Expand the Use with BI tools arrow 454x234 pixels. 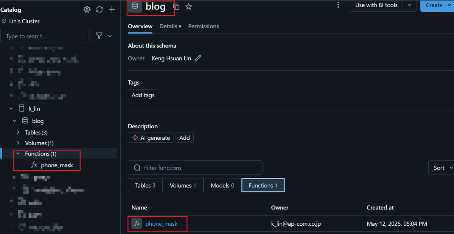point(410,5)
